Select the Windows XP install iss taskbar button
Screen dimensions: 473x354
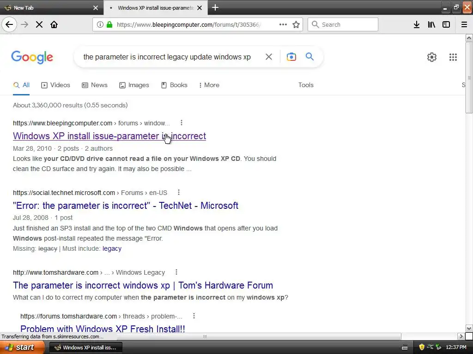(x=85, y=348)
